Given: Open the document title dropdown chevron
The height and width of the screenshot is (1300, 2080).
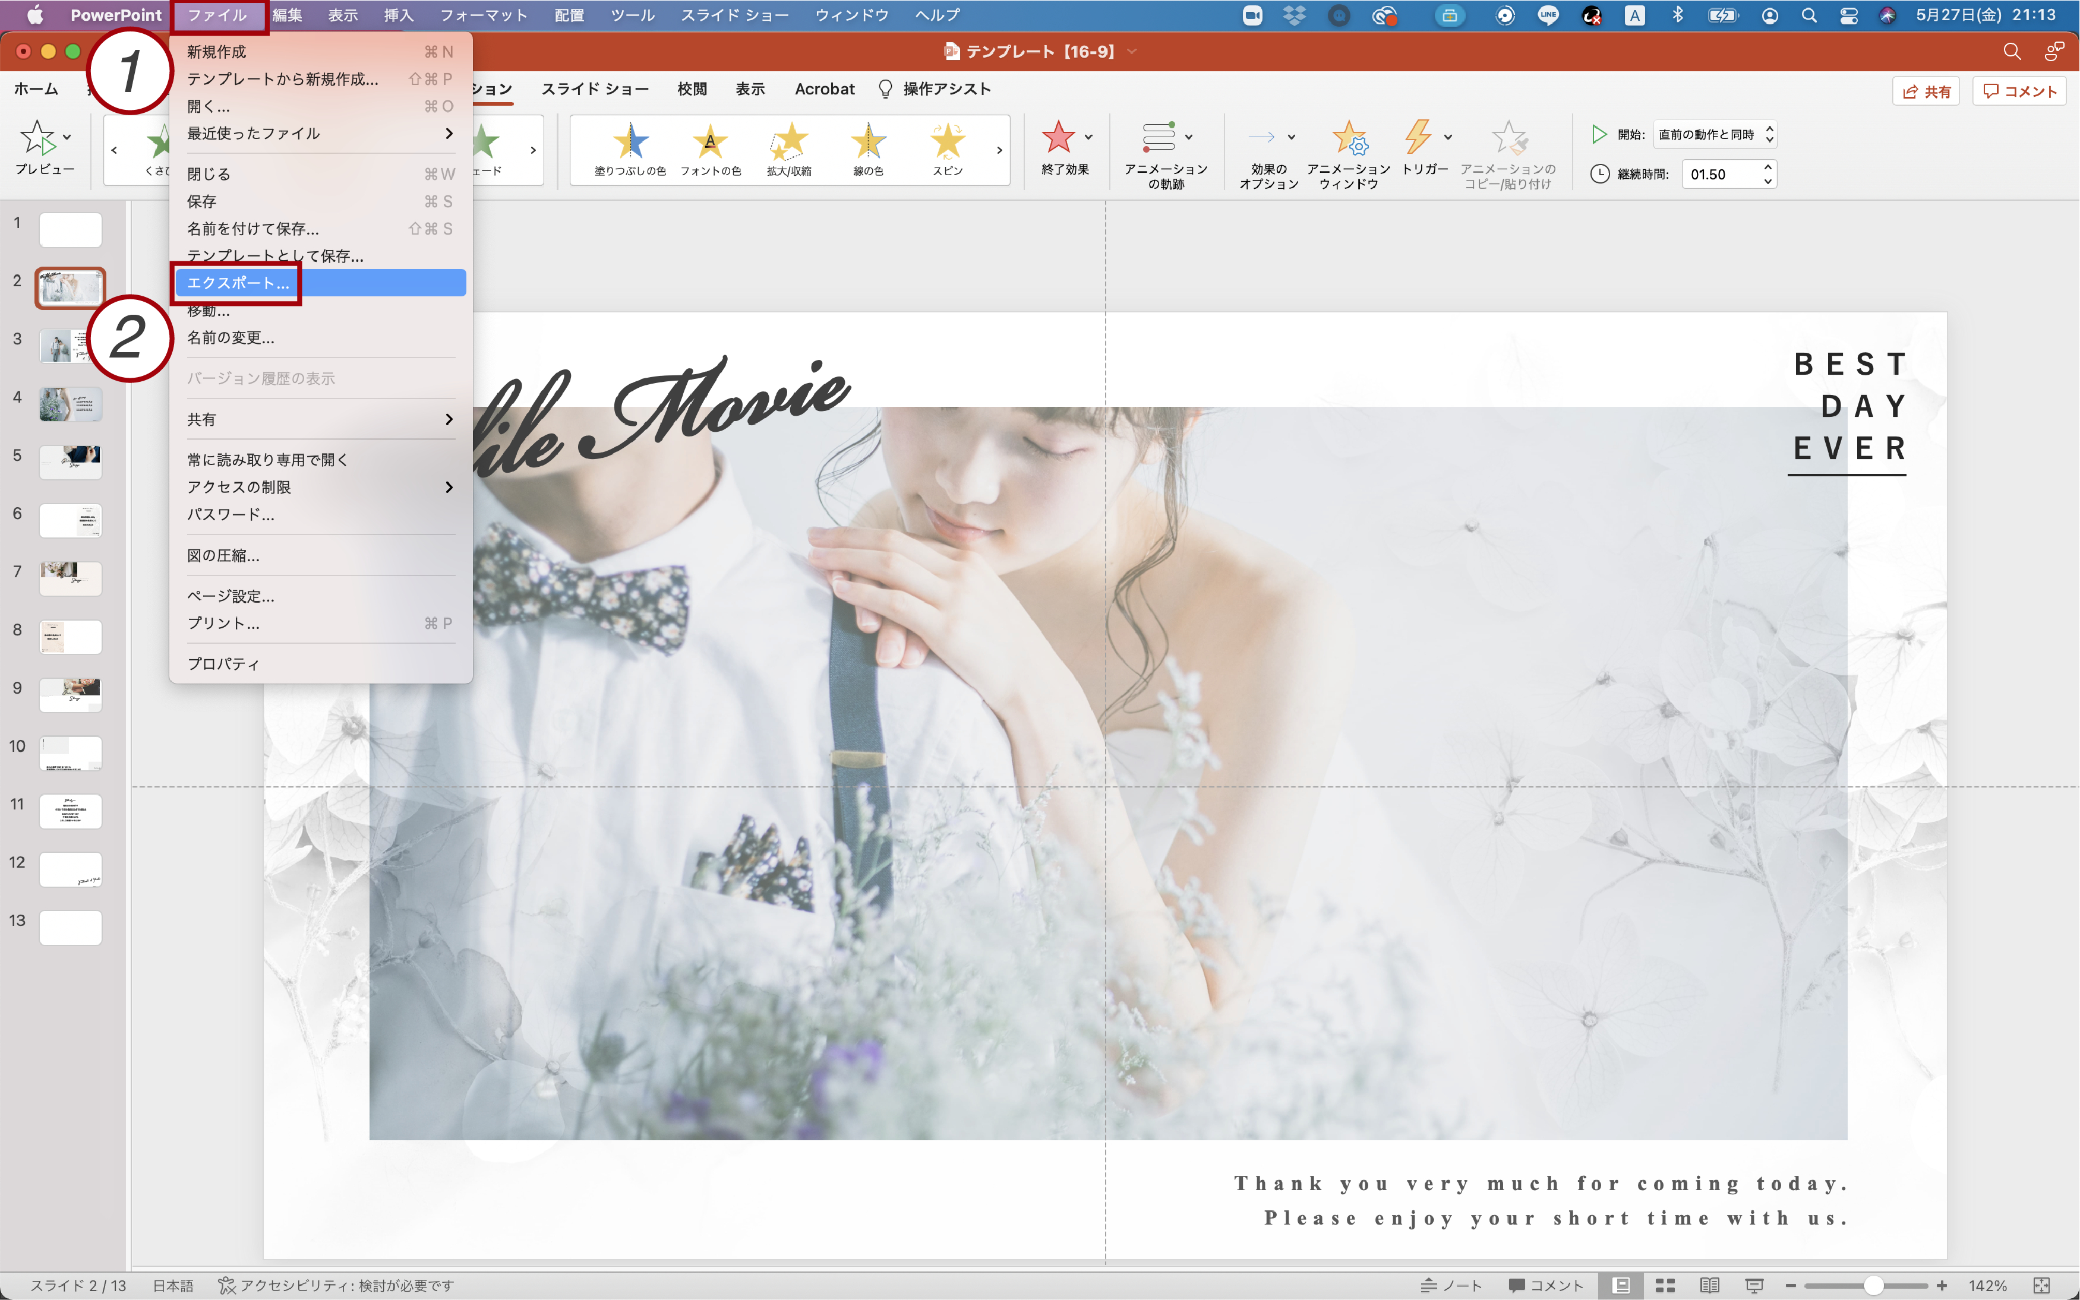Looking at the screenshot, I should tap(1132, 52).
